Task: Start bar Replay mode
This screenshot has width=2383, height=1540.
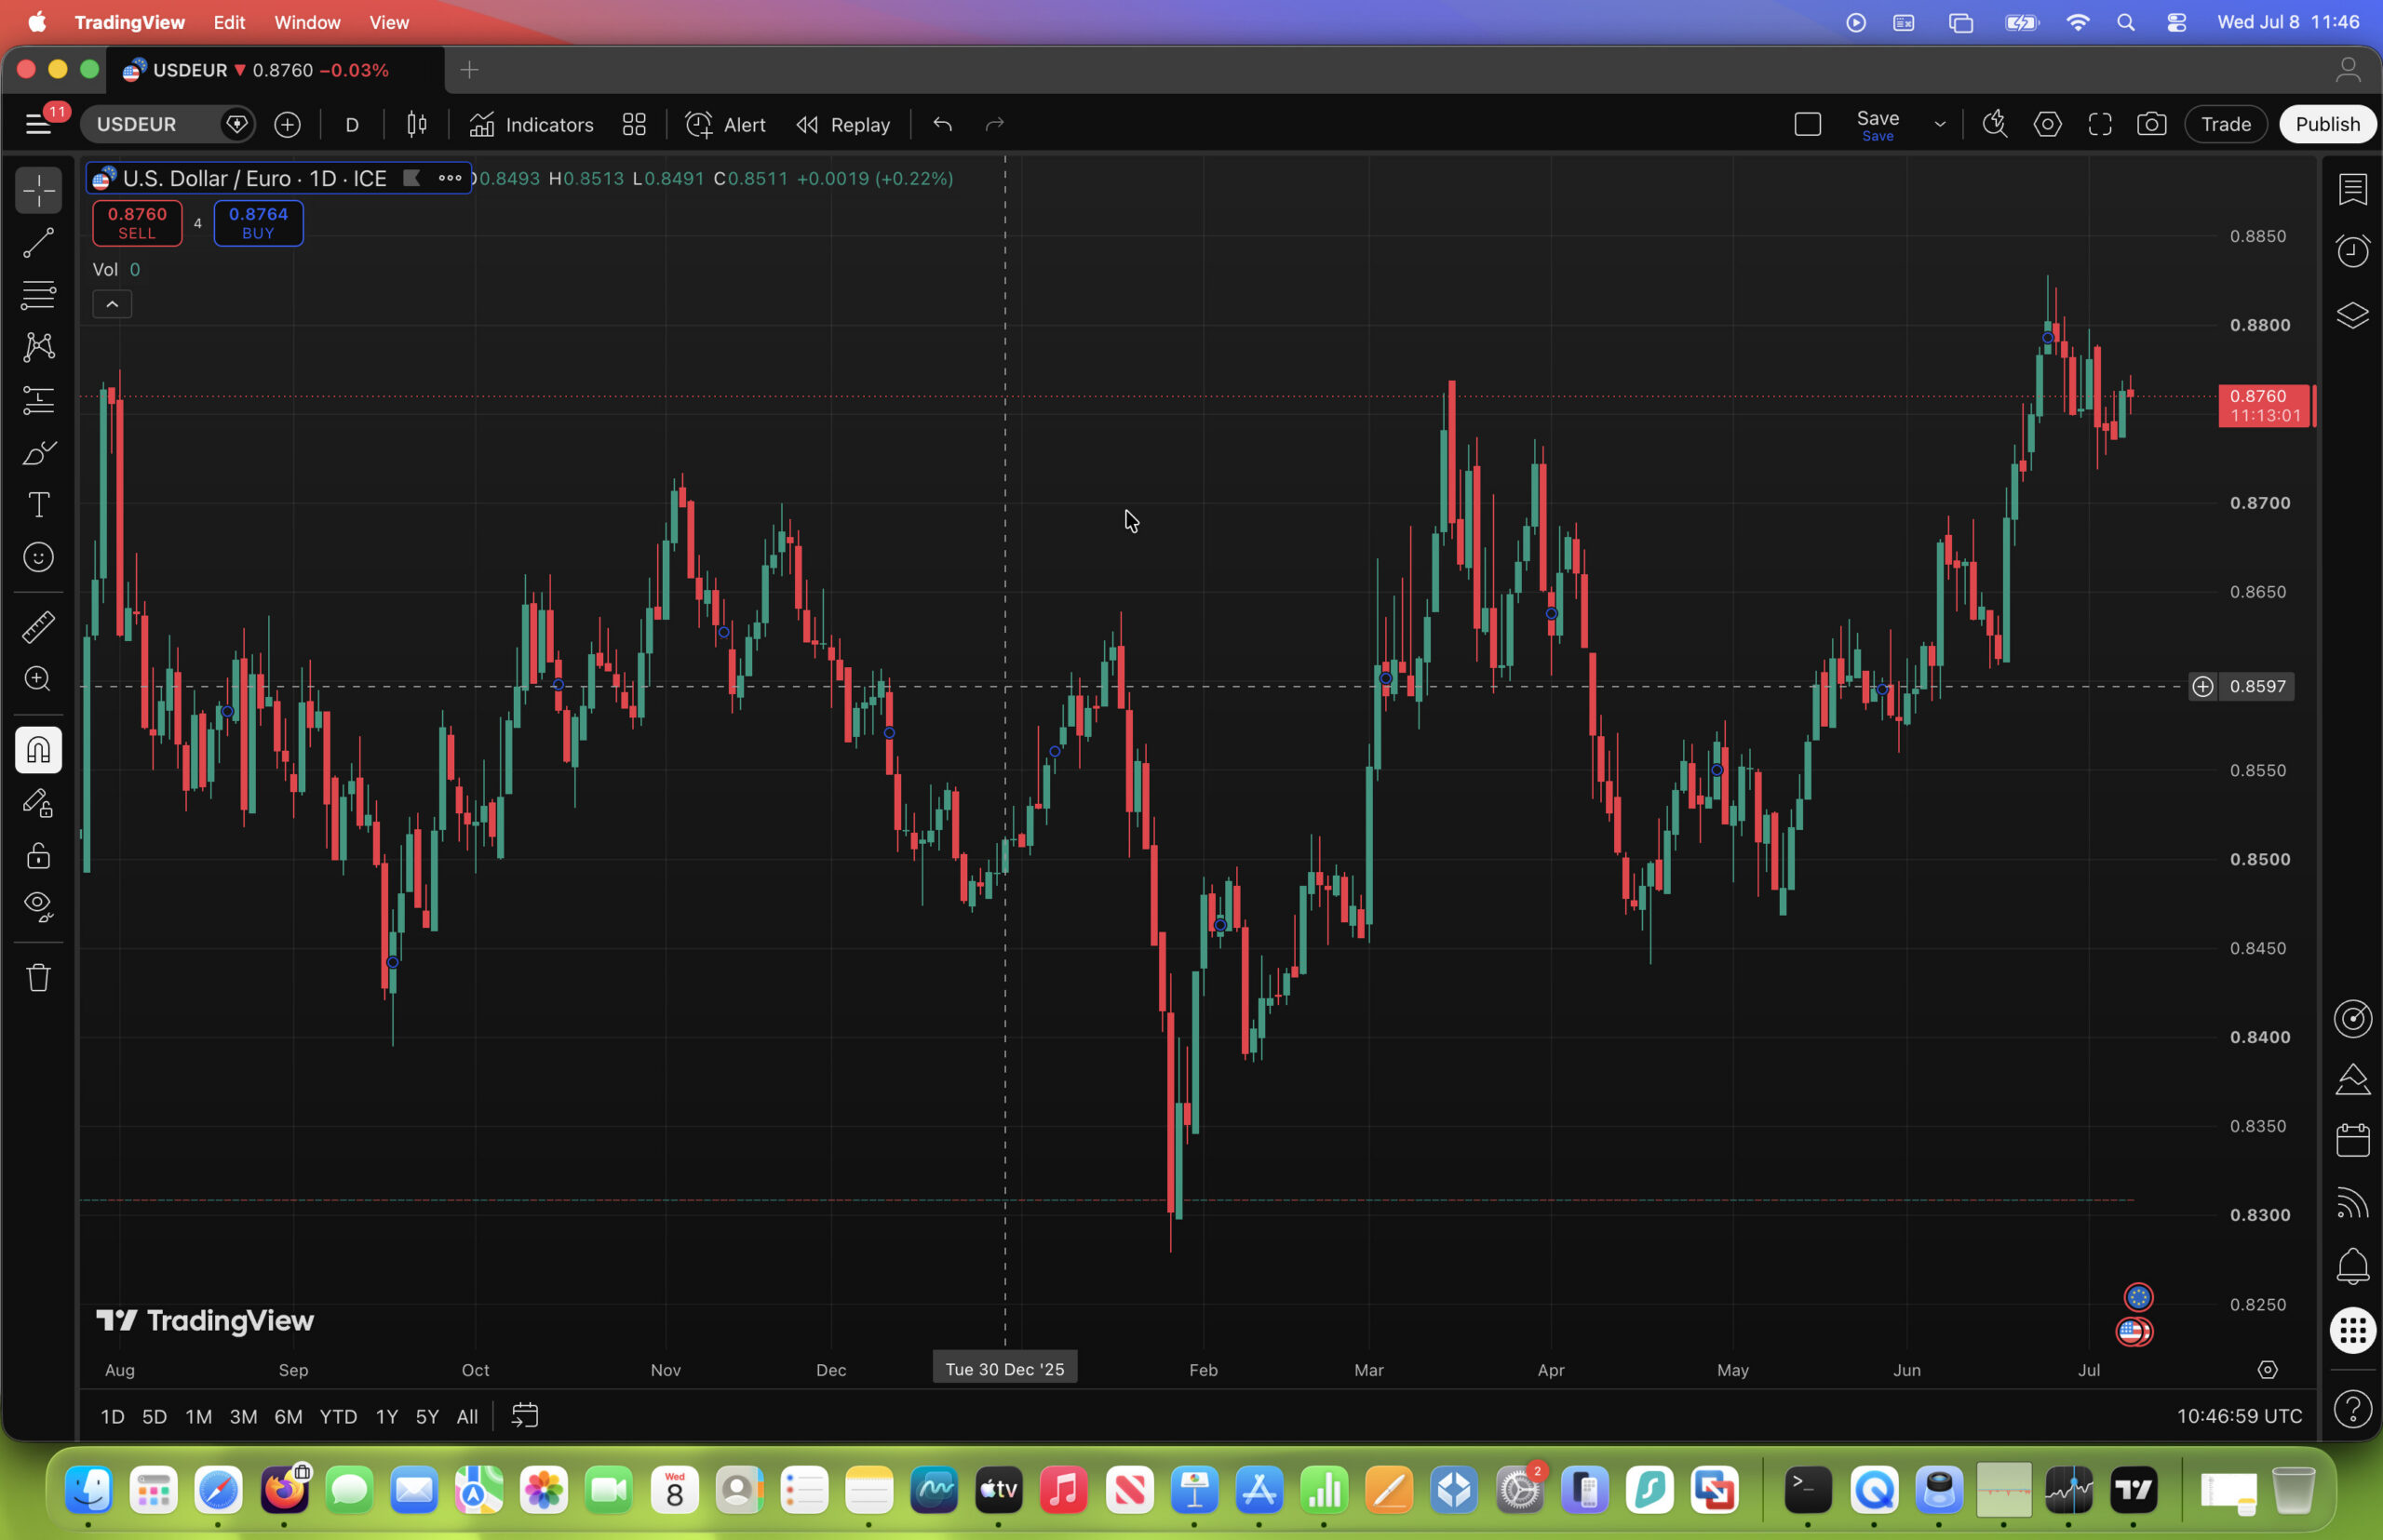Action: 843,124
